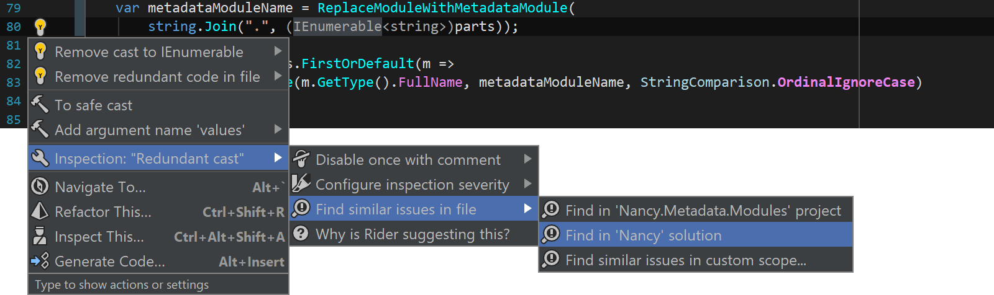Click the highlighted IEnumerable cast in the code
The height and width of the screenshot is (295, 994).
coord(337,27)
